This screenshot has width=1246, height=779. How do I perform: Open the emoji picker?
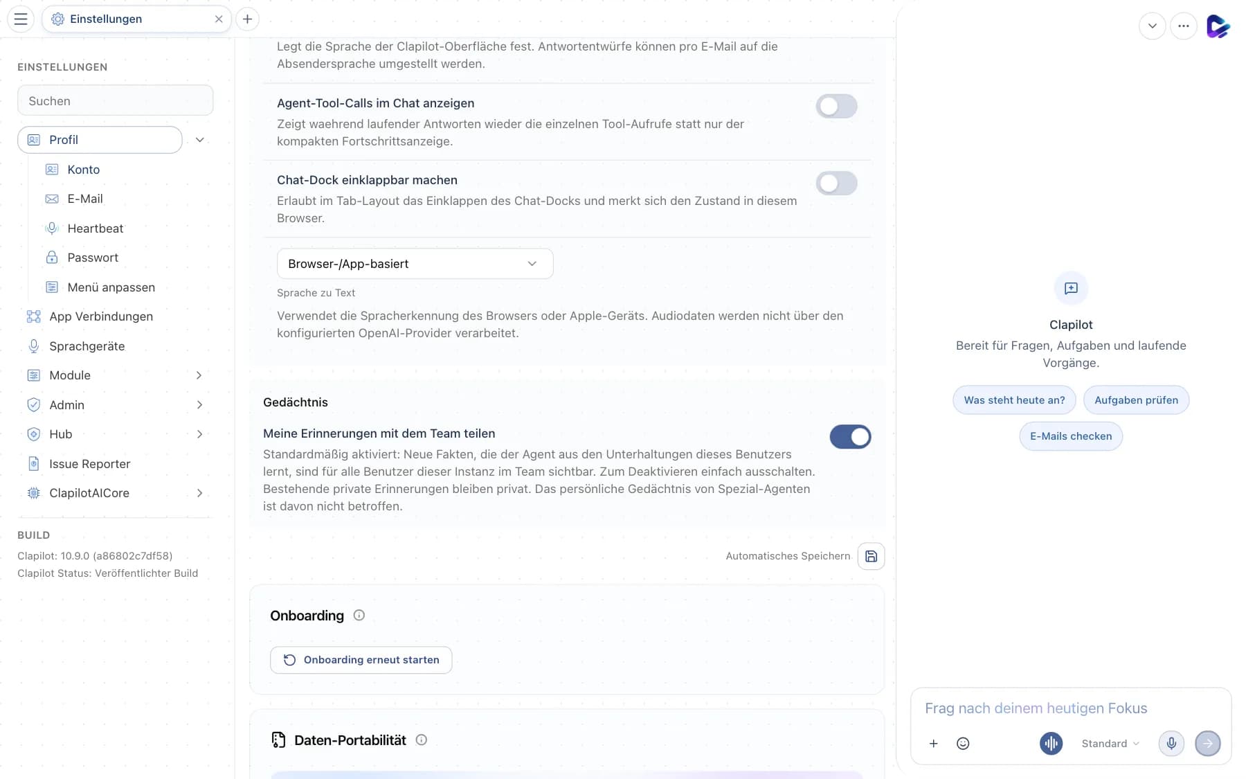[x=963, y=744]
